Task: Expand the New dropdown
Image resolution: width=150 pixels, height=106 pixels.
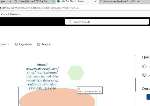Action: pyautogui.click(x=5, y=44)
